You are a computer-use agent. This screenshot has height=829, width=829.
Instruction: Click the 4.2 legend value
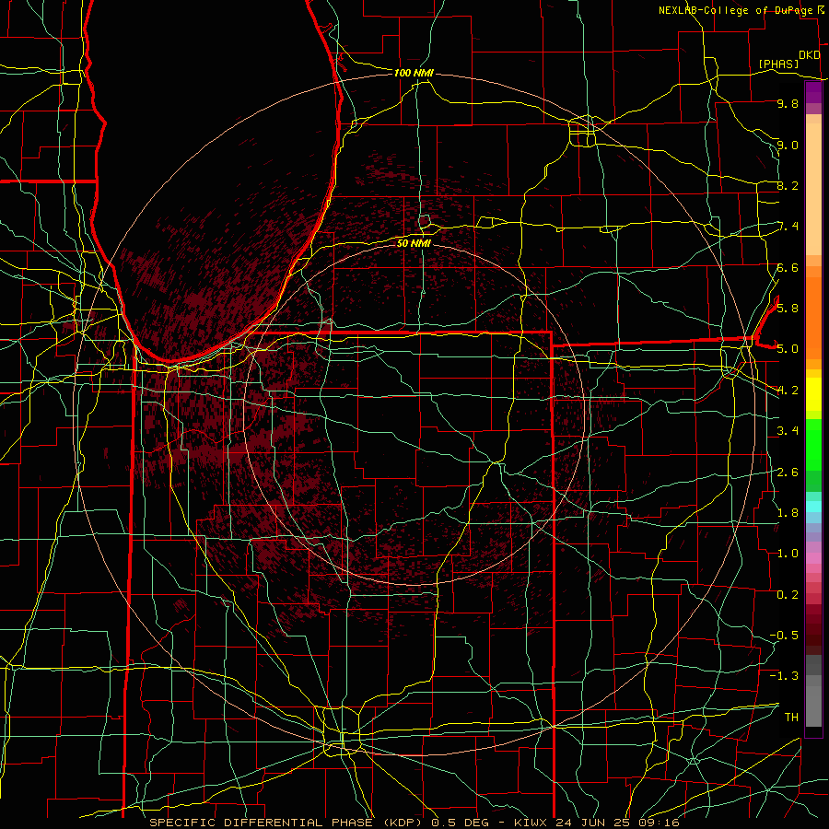click(788, 391)
